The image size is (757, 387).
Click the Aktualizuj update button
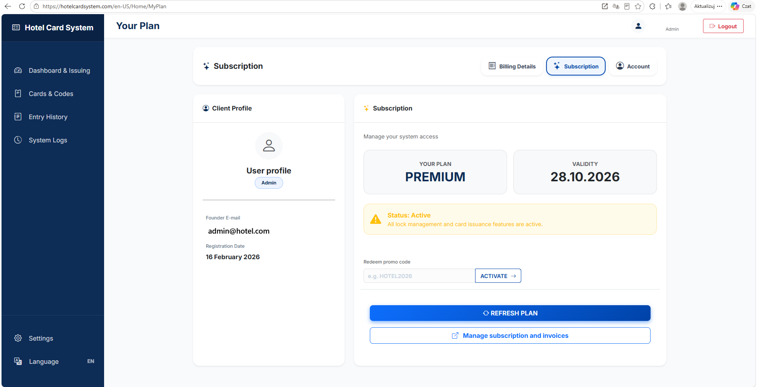pyautogui.click(x=708, y=6)
